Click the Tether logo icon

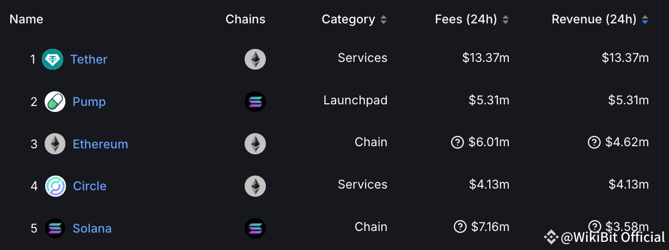pyautogui.click(x=53, y=59)
